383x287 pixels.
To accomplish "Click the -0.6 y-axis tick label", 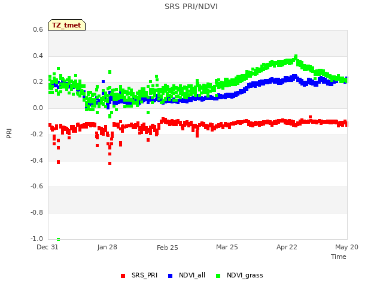I will click(x=37, y=186).
